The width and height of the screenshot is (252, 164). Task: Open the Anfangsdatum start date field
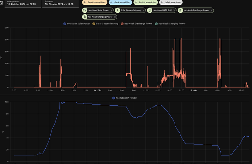point(22,4)
